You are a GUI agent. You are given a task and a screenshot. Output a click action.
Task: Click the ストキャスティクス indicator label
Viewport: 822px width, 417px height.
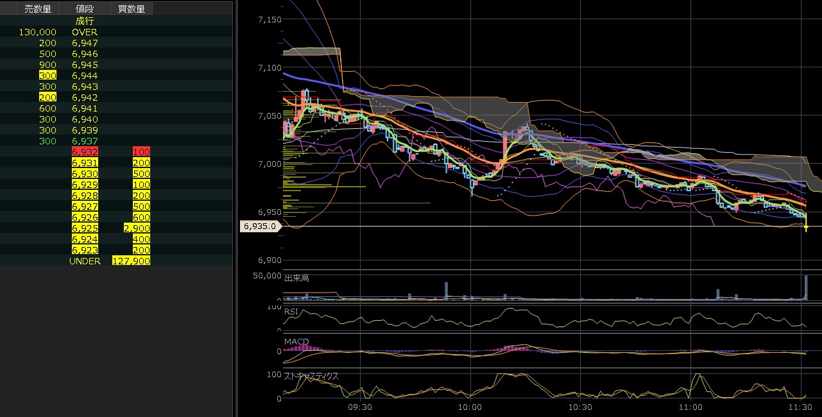311,376
